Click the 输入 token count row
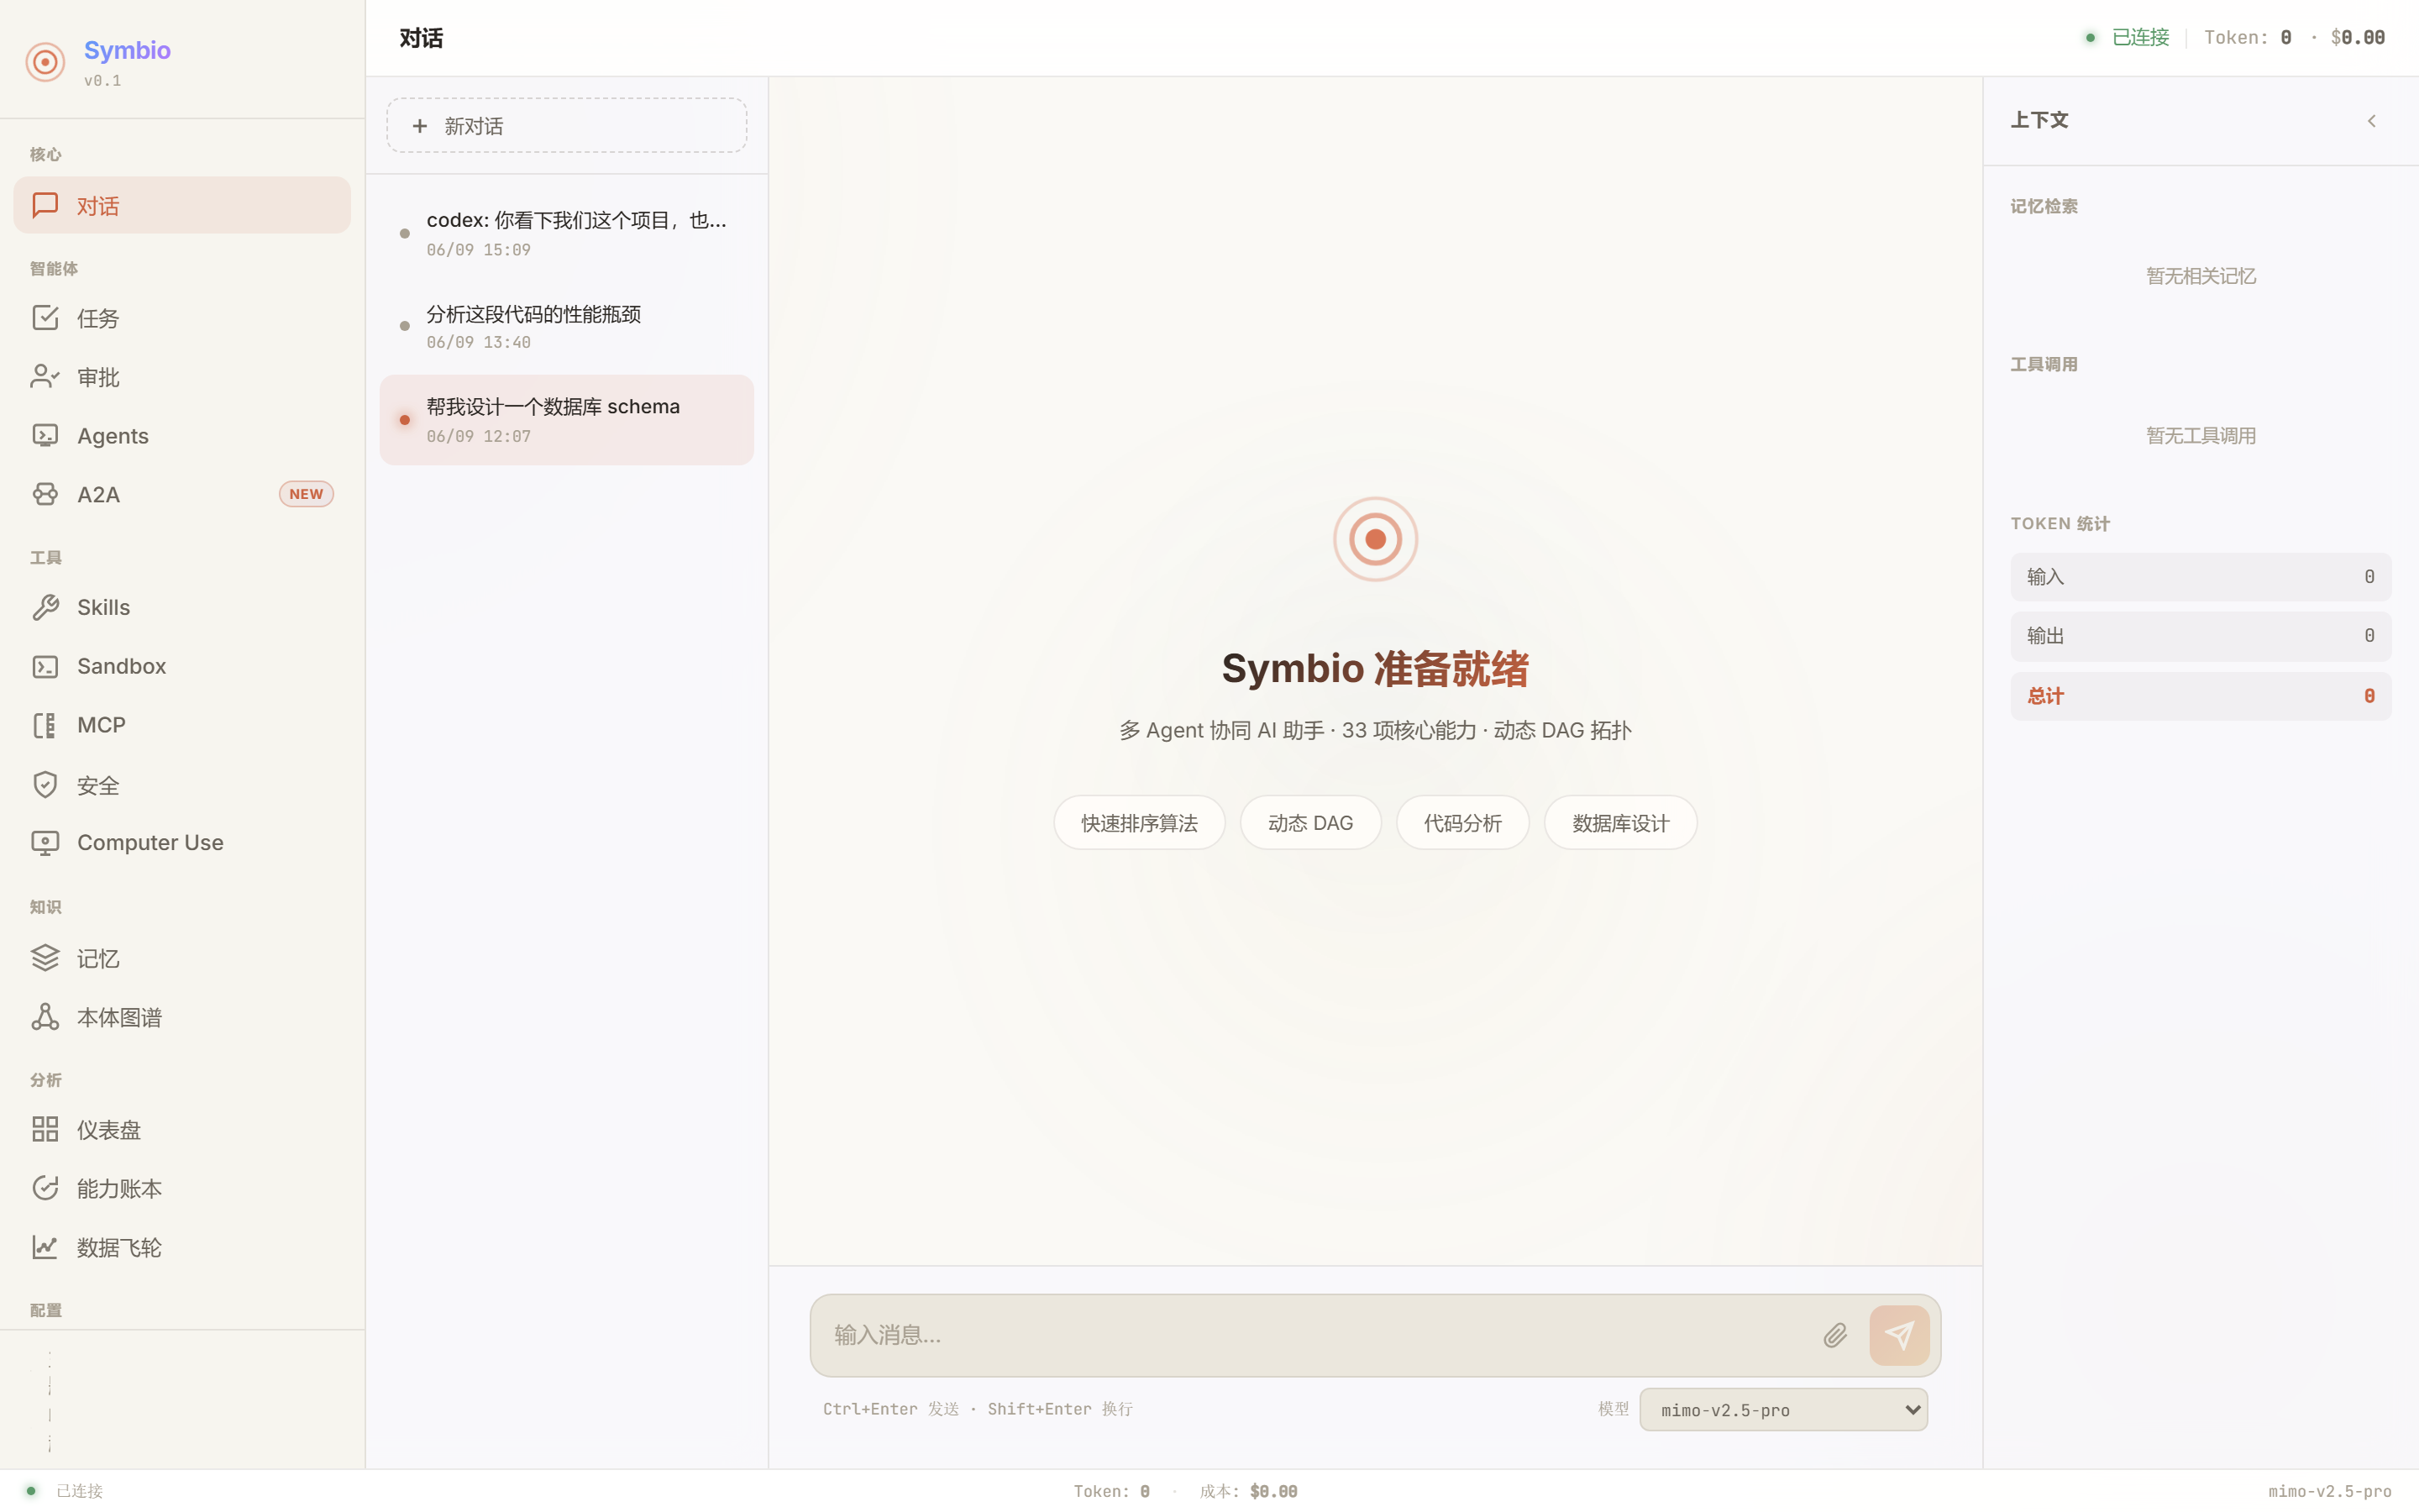The height and width of the screenshot is (1512, 2419). click(x=2201, y=577)
